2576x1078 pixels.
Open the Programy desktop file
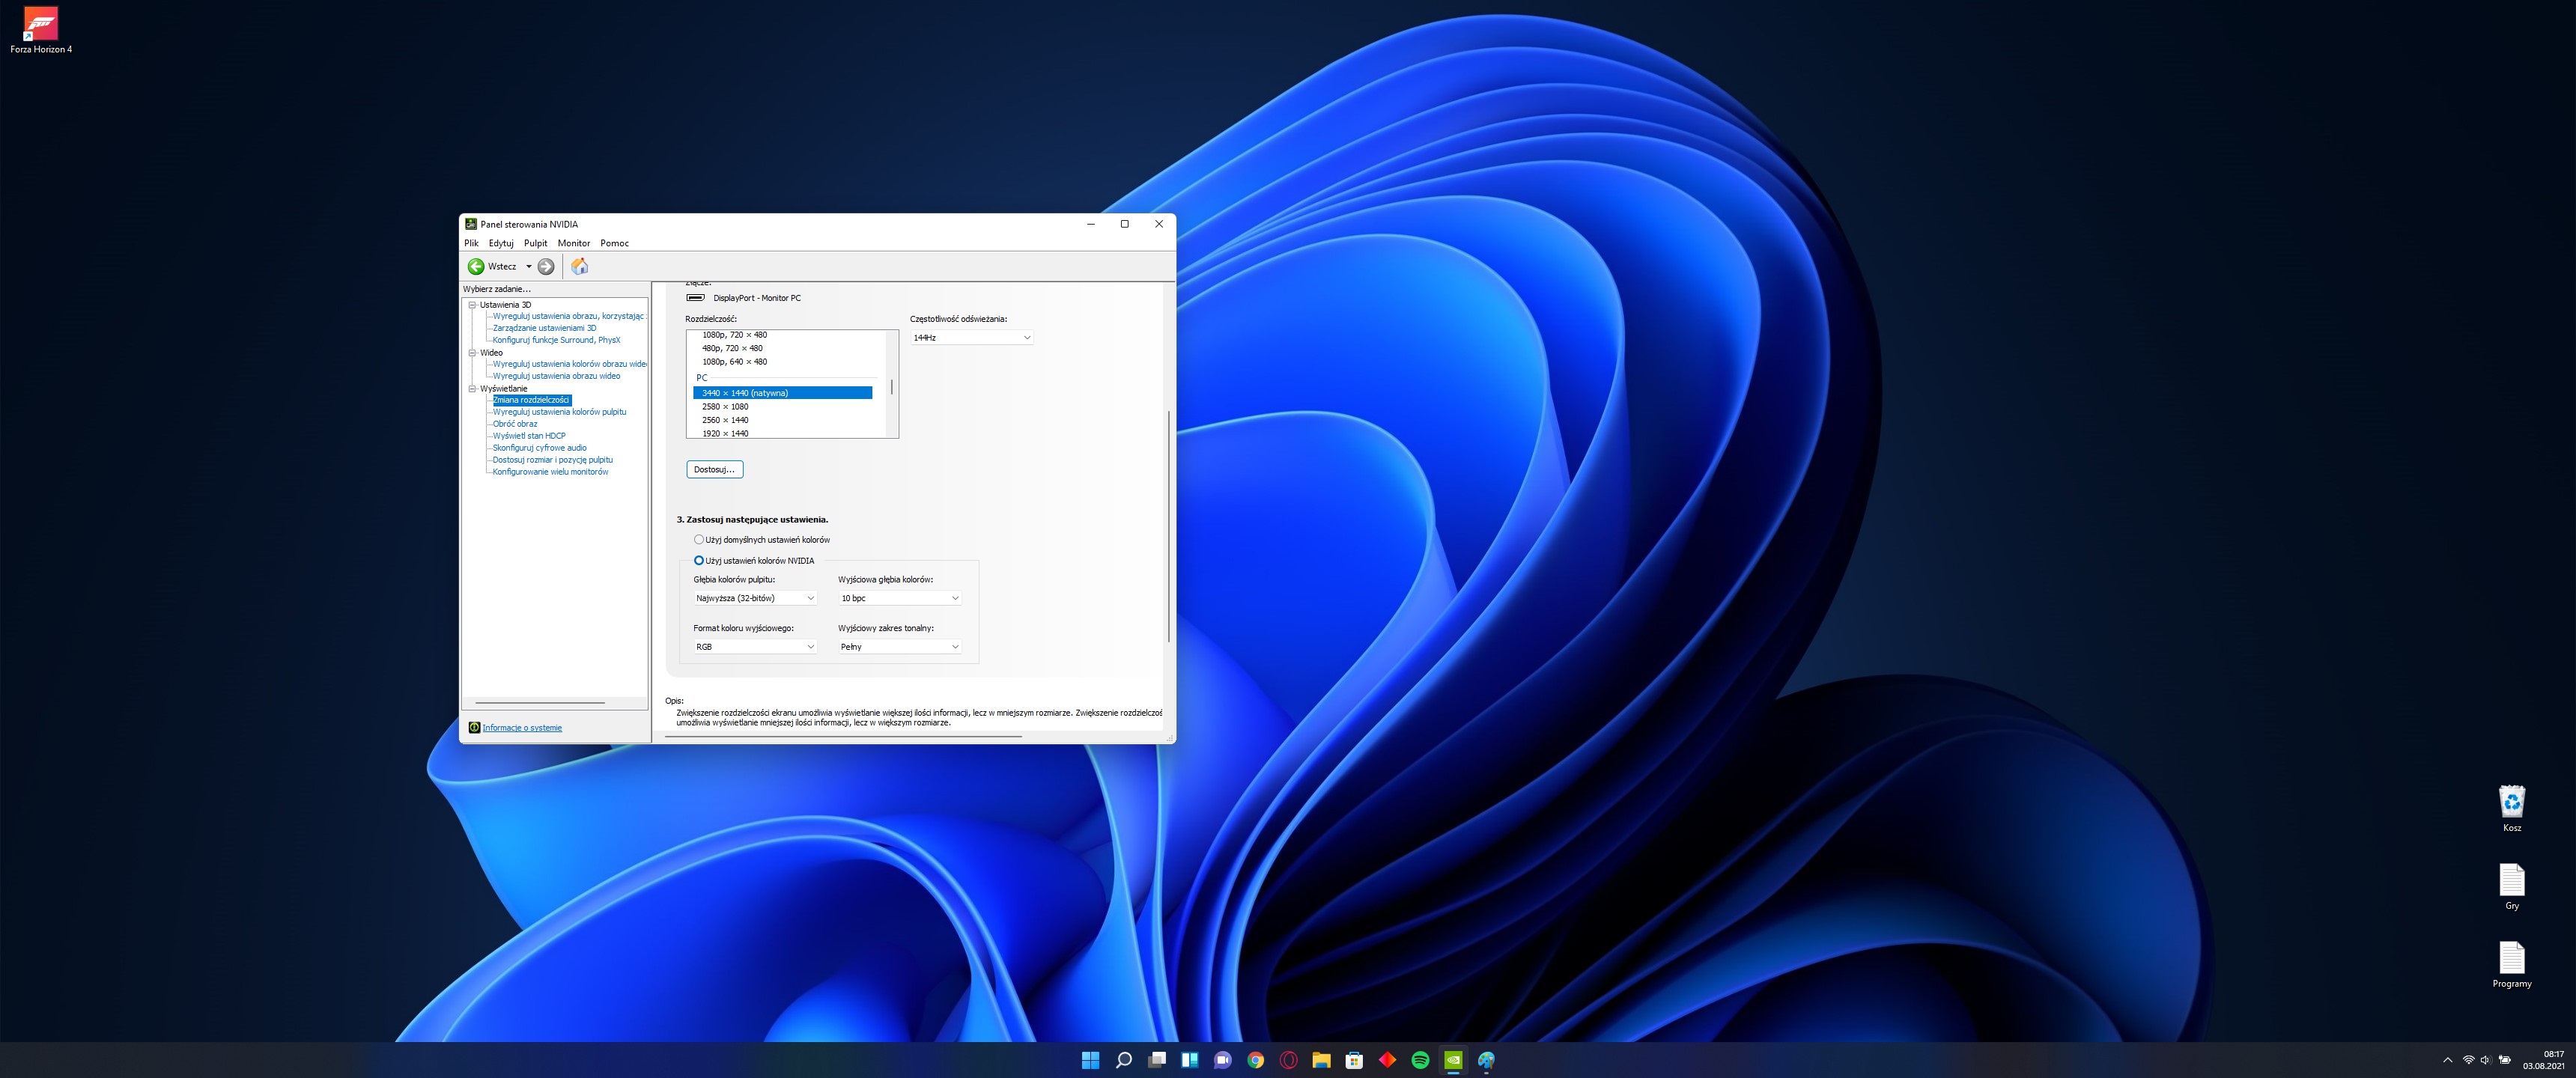tap(2511, 964)
